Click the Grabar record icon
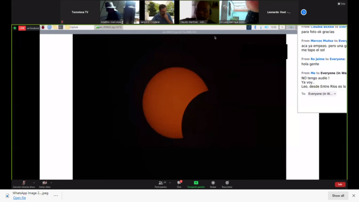Viewport: 359px width, 202px height. 213,183
